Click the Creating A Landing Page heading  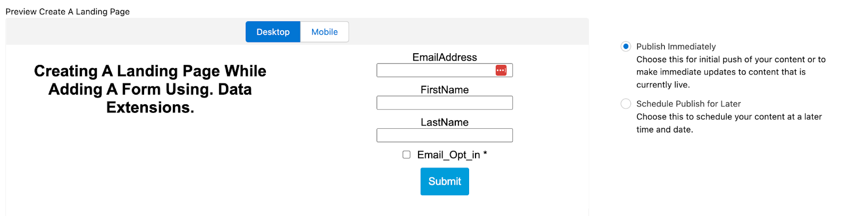[150, 89]
